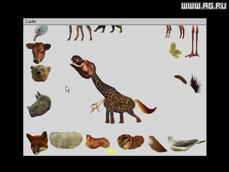Choose the dark green reptile legs
Viewport: 229px width, 172px height.
tap(108, 29)
